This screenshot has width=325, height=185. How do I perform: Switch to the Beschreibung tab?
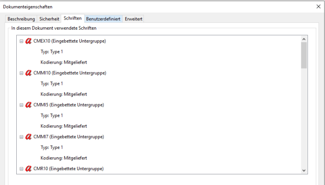[21, 19]
